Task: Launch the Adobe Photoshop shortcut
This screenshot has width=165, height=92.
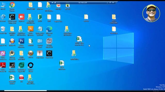Action: click(21, 41)
